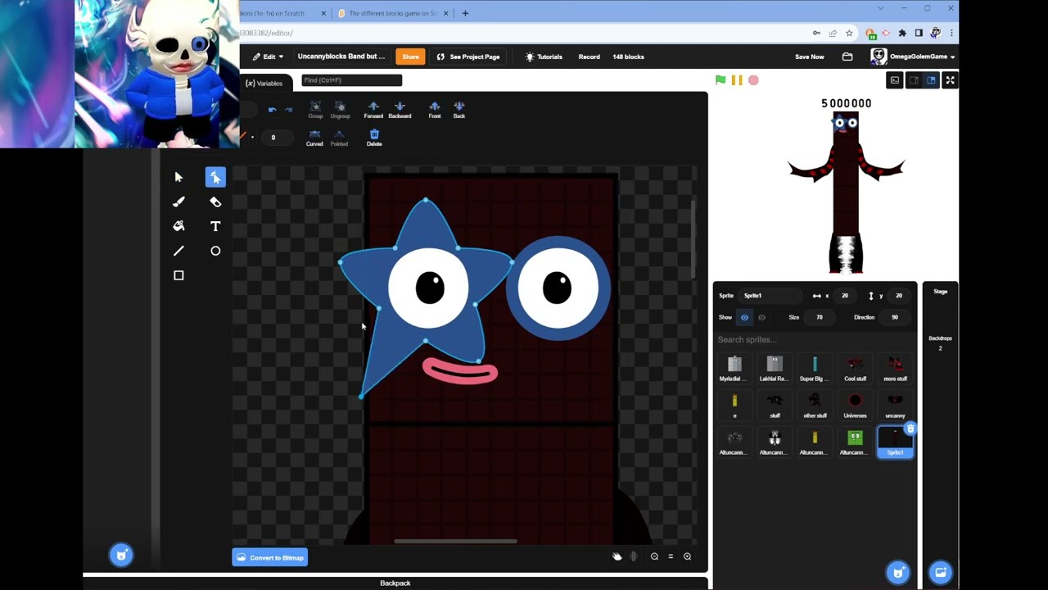Click the Find (Ctrl+F) field
The width and height of the screenshot is (1048, 590).
click(x=352, y=80)
